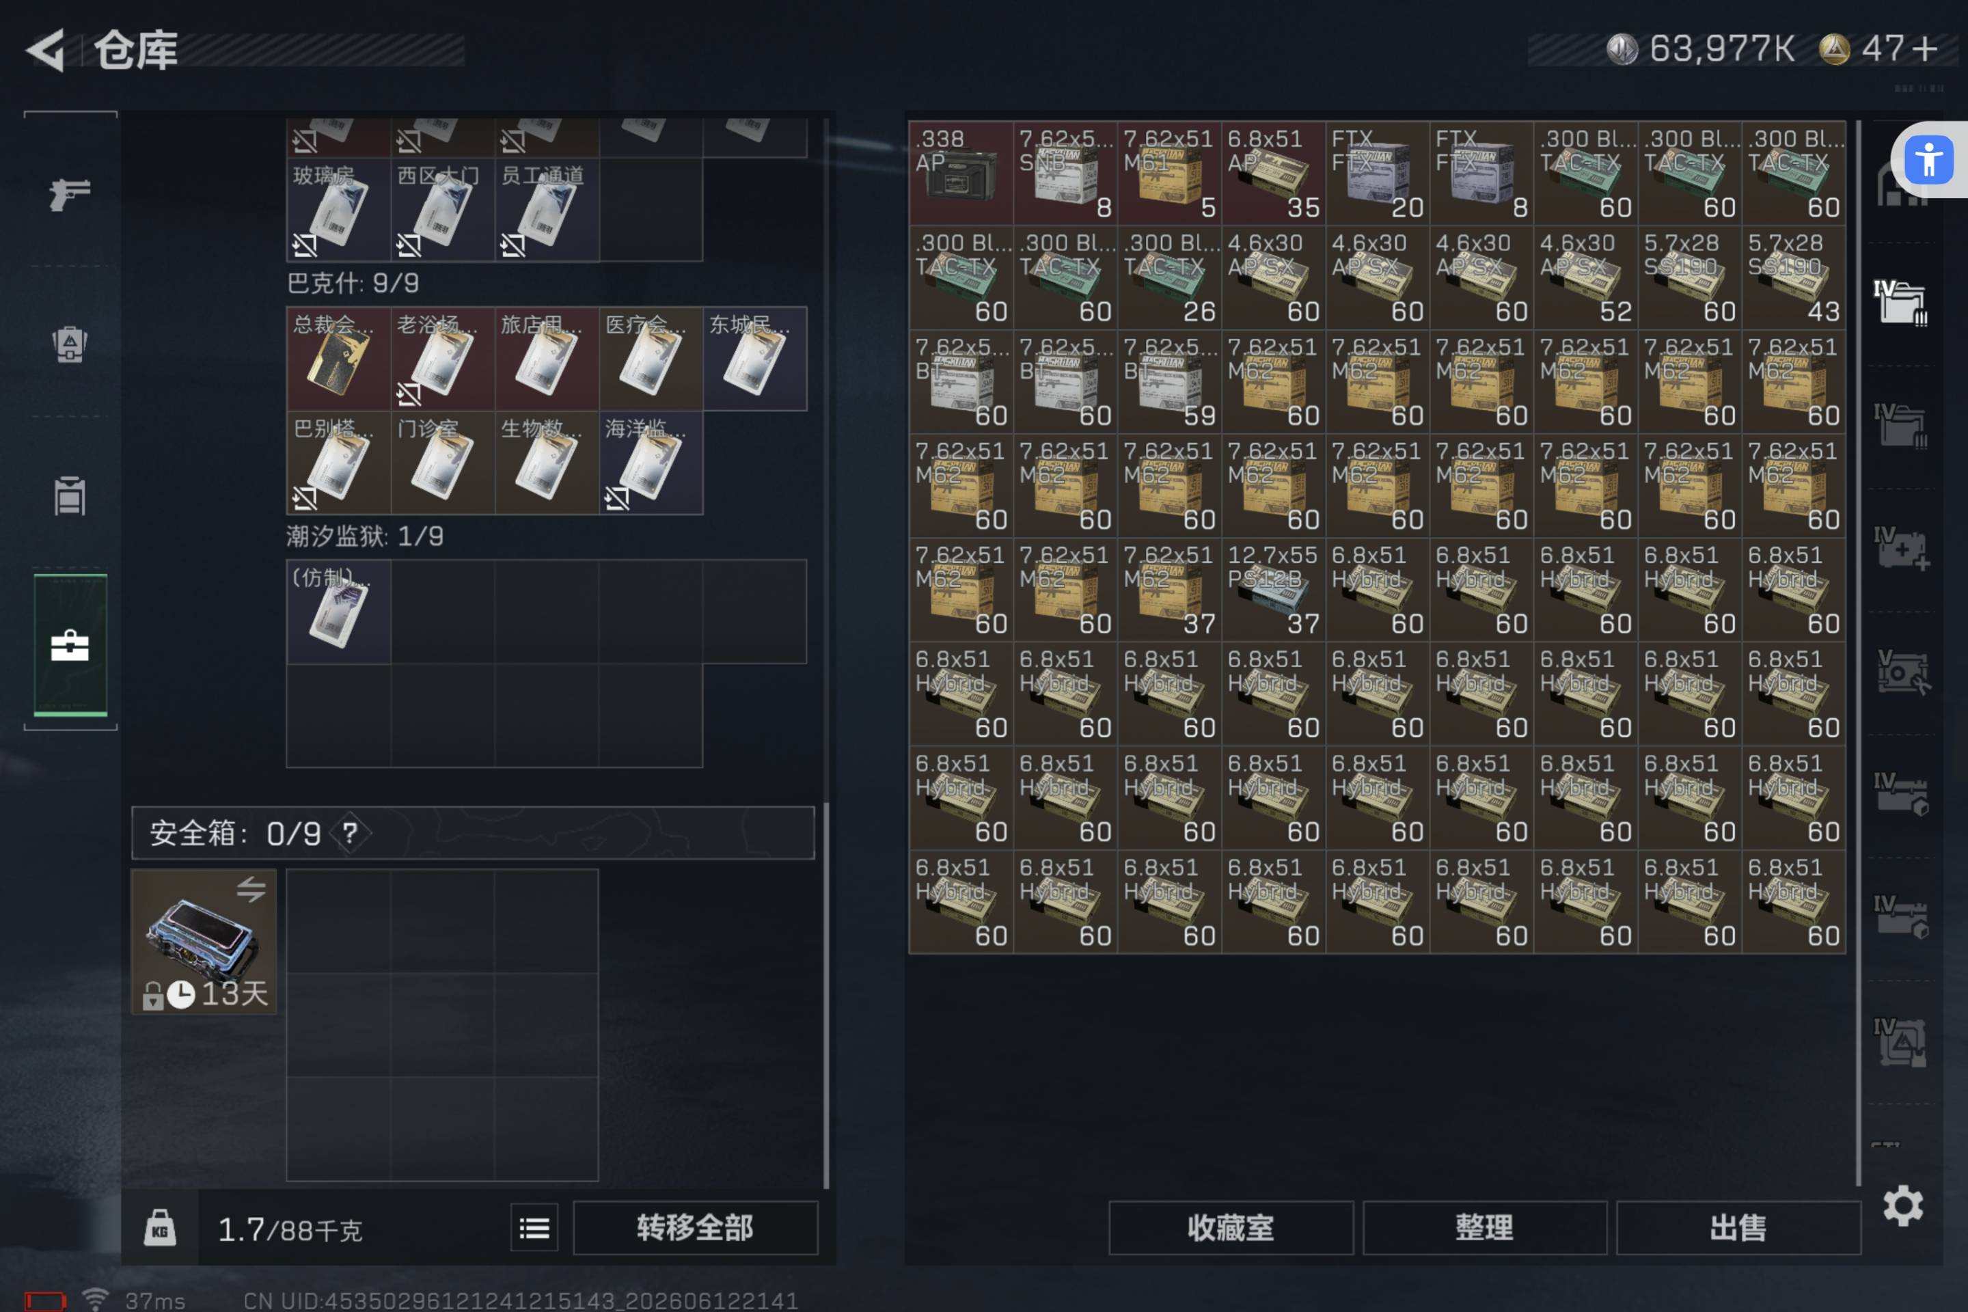Toggle the list view button
Screen dimensions: 1968x1312
tap(534, 1227)
